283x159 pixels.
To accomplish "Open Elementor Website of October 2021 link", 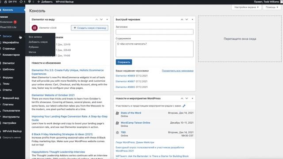I will pyautogui.click(x=53, y=95).
